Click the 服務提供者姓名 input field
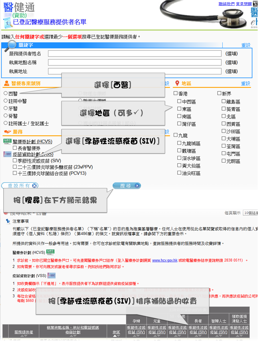Viewport: 258px width, 344px height. (x=135, y=54)
